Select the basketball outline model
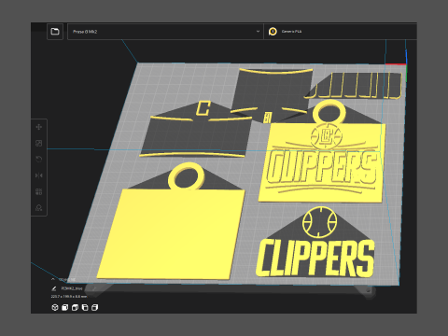 pos(320,222)
